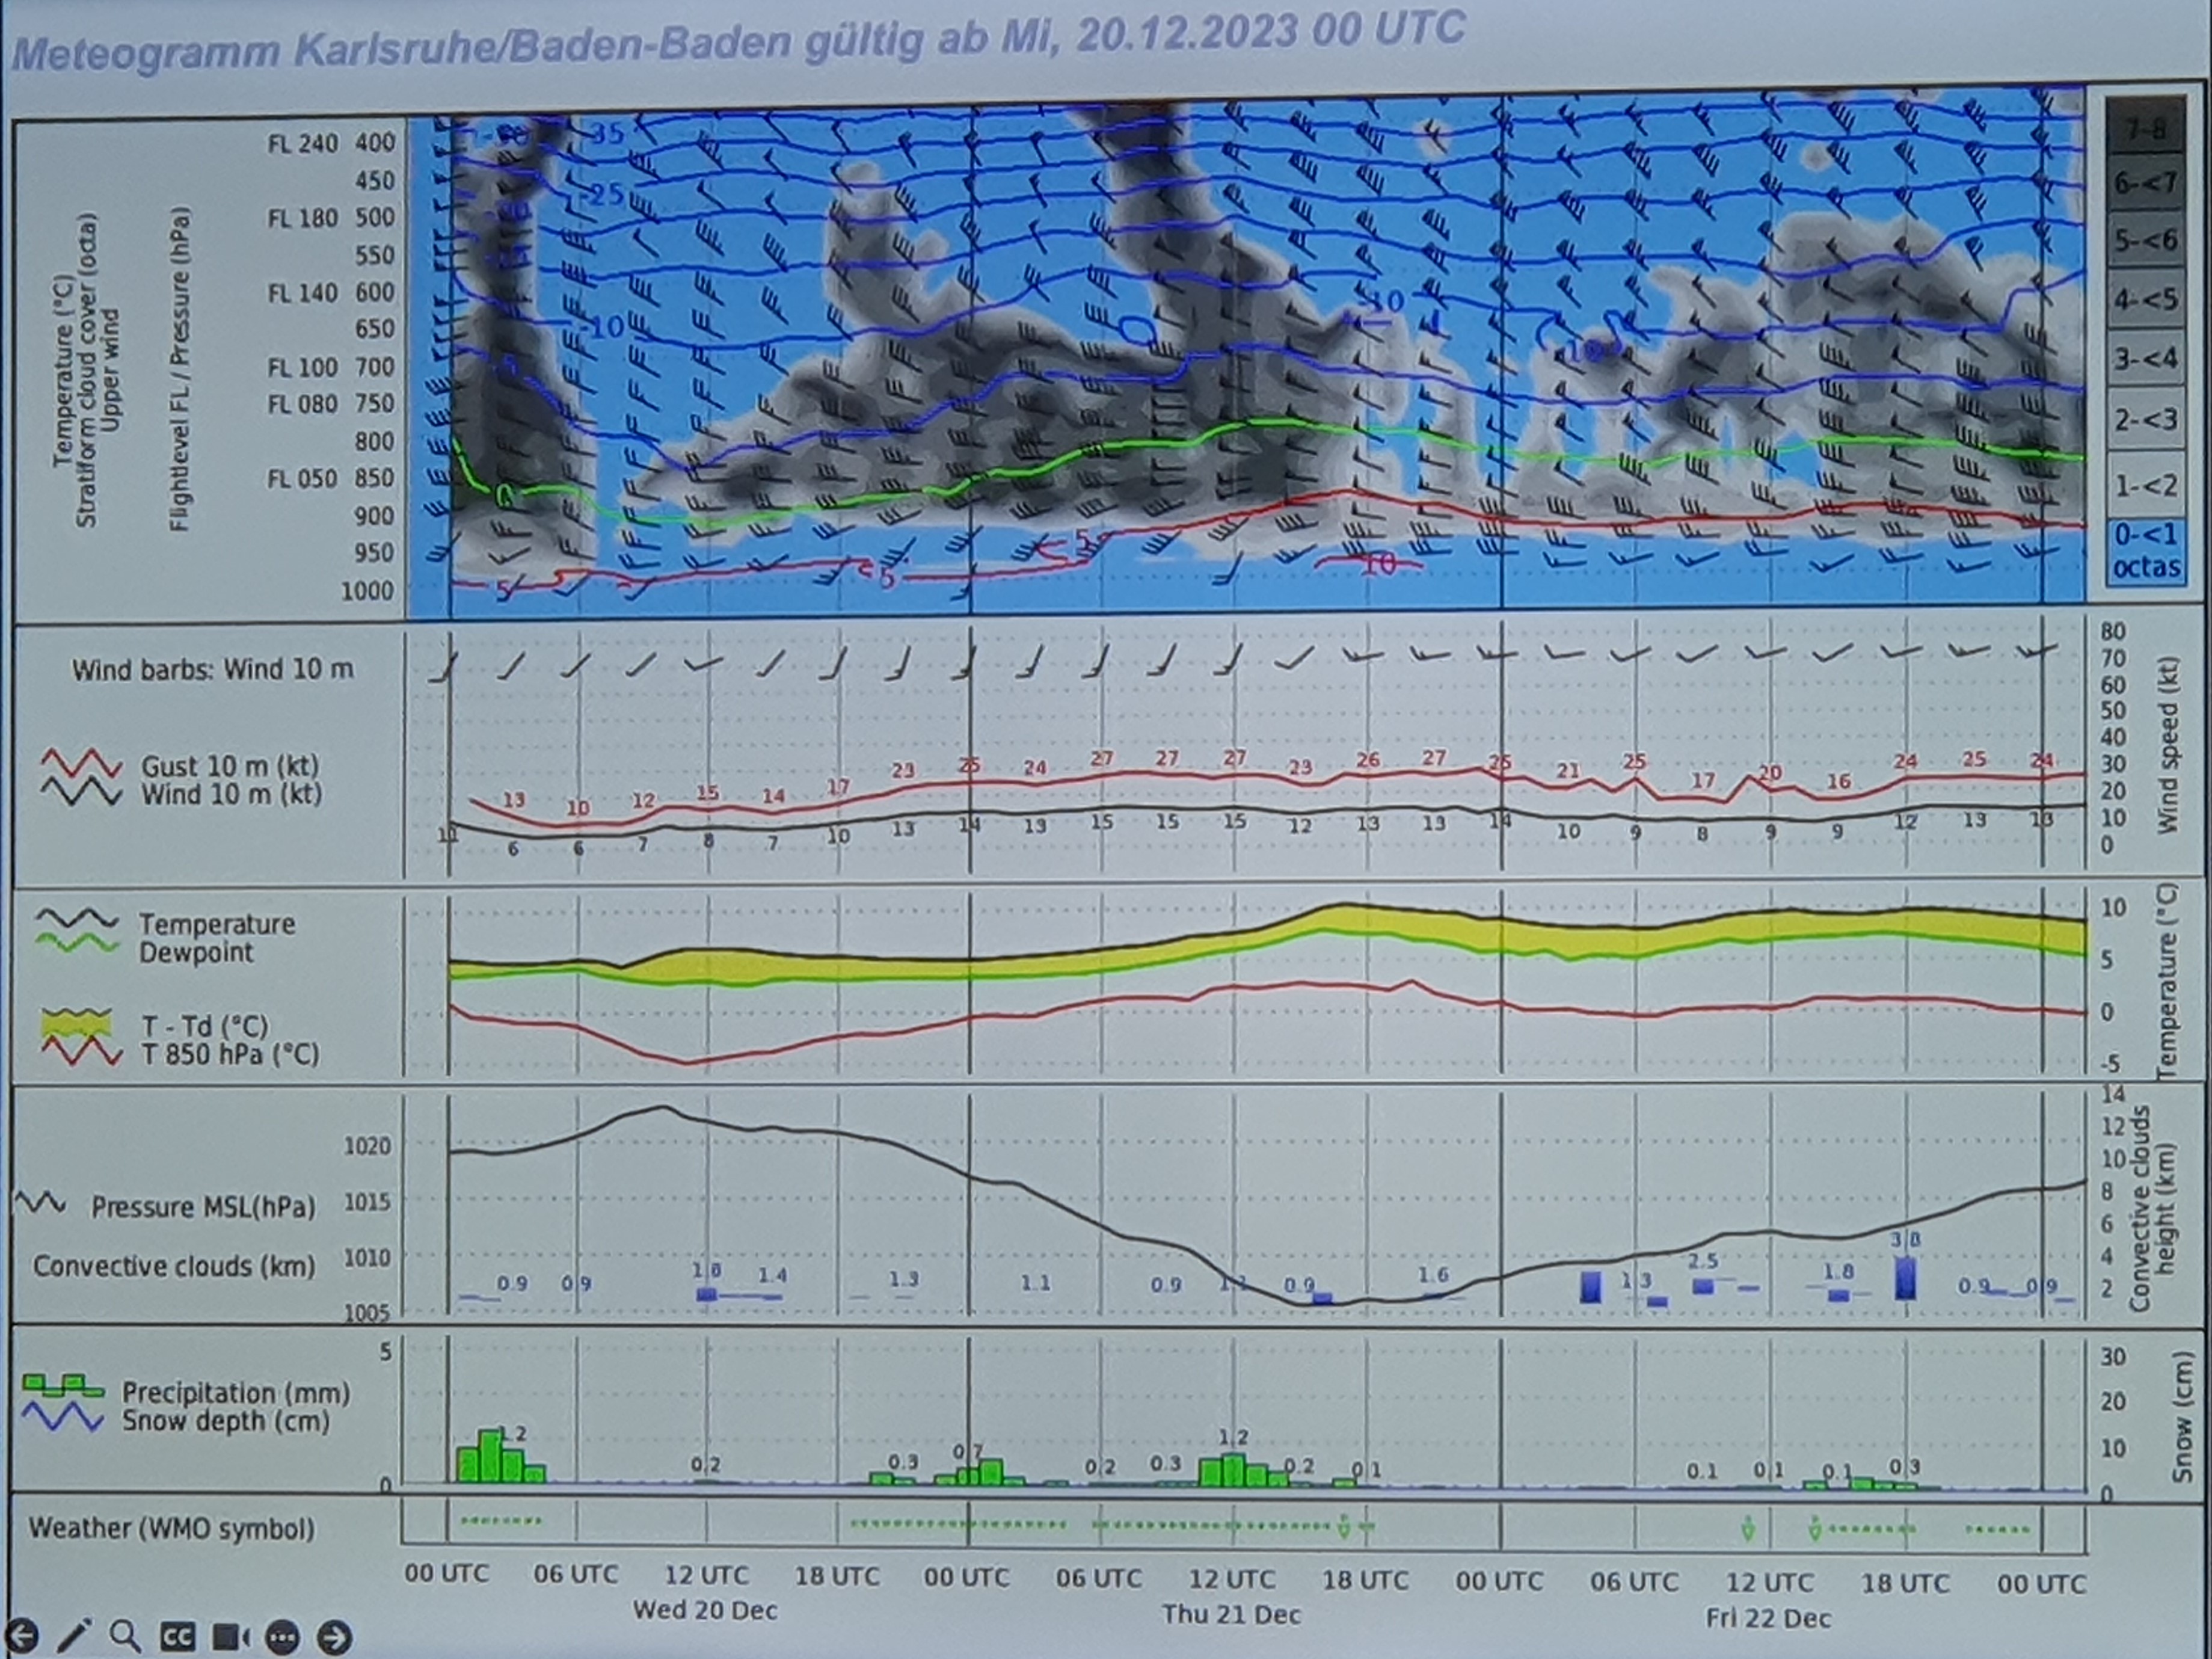Screen dimensions: 2212x1659
Task: Click the 'Fri 22 Dec' date label
Action: [x=1768, y=1618]
